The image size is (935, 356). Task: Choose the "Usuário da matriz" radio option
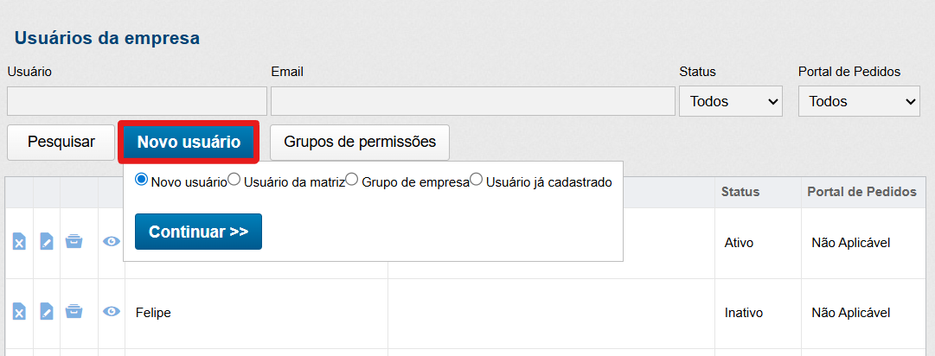234,181
